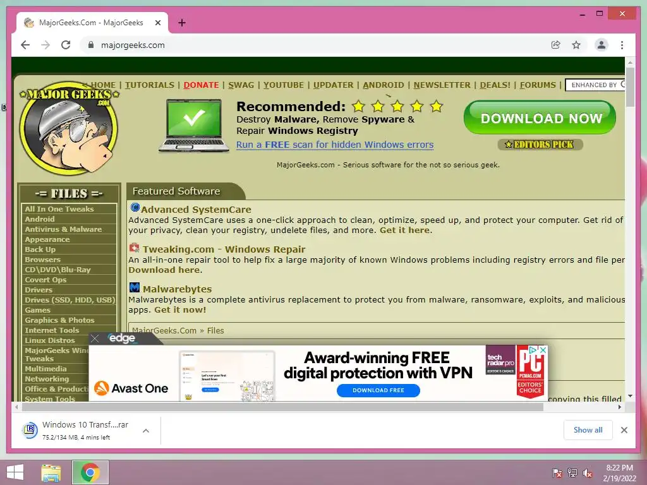Open the UPDATER navigation link
The image size is (647, 485).
pos(334,85)
